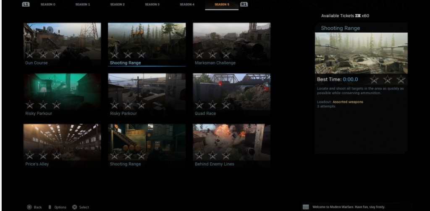
Task: Click the Shooting Range details panel title
Action: [x=340, y=28]
